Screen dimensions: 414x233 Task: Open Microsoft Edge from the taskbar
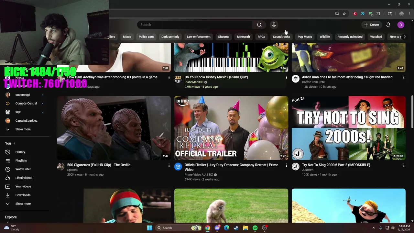click(x=226, y=228)
